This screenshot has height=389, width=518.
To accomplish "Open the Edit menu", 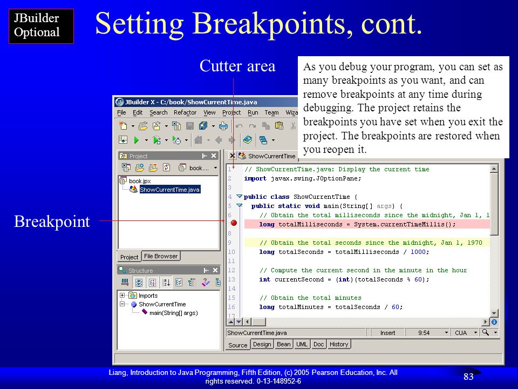I will (x=138, y=112).
